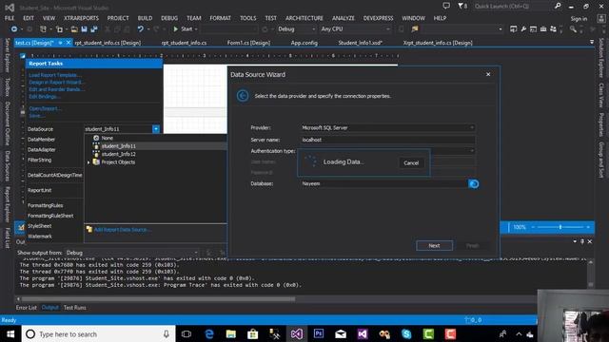Open the document tabs overflow dropdown
Screen dimensions: 609x342
click(x=592, y=42)
